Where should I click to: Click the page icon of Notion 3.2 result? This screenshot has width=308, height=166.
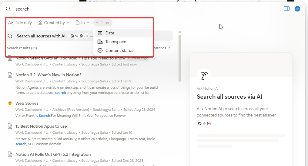pos(10,75)
